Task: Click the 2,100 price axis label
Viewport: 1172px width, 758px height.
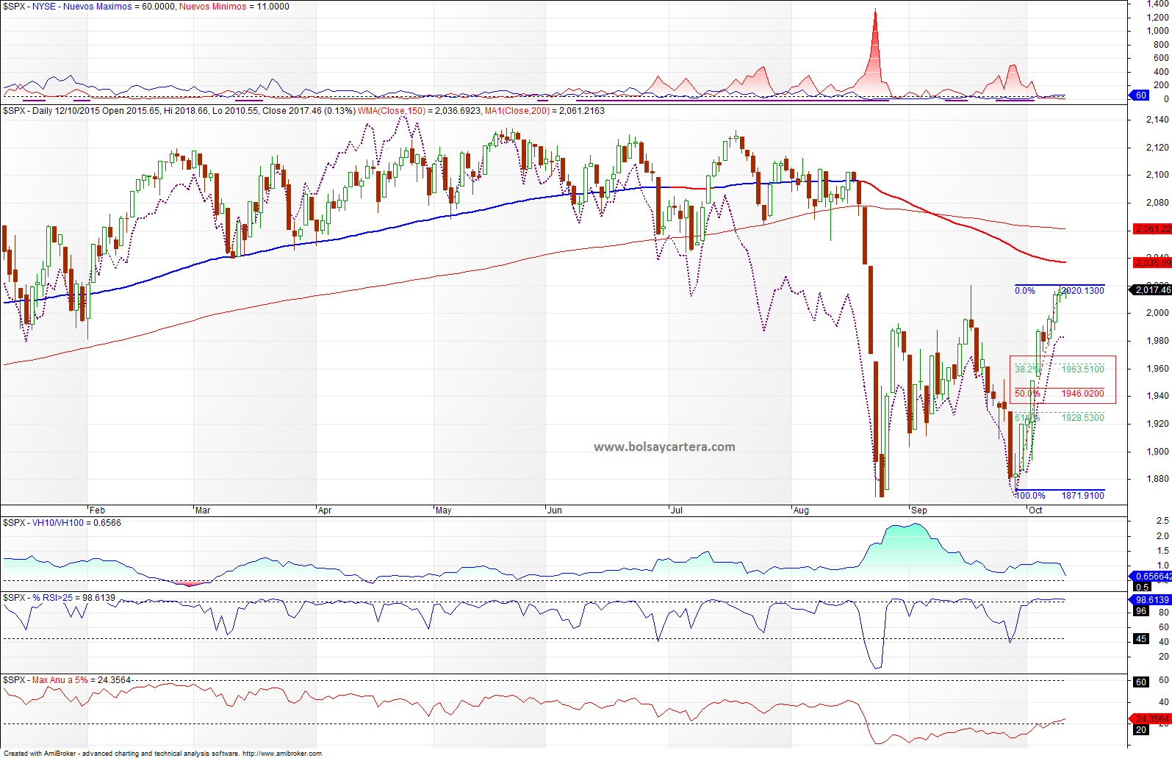Action: point(1157,175)
